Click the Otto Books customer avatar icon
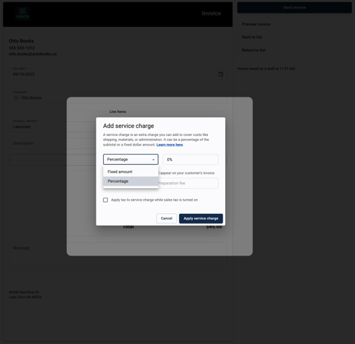355x344 pixels. [x=16, y=98]
